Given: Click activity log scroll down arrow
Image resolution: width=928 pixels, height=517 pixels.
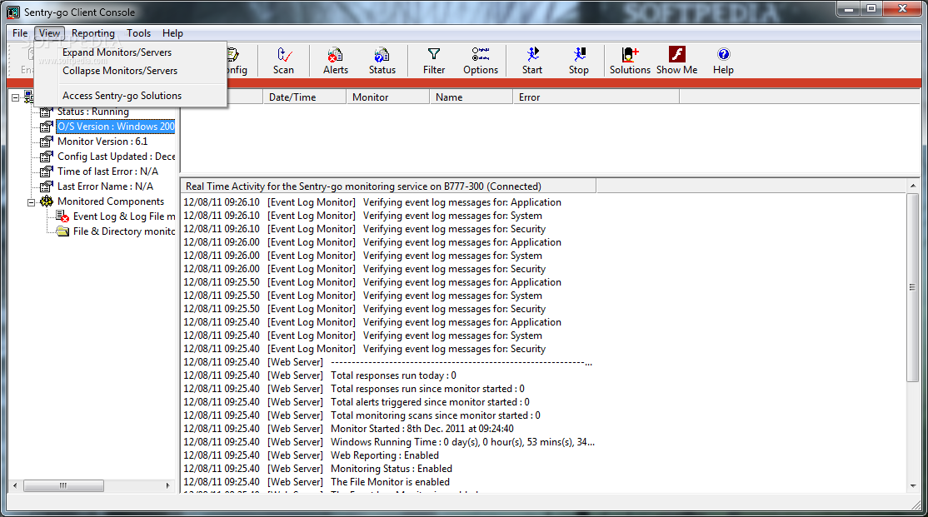Looking at the screenshot, I should click(x=913, y=486).
